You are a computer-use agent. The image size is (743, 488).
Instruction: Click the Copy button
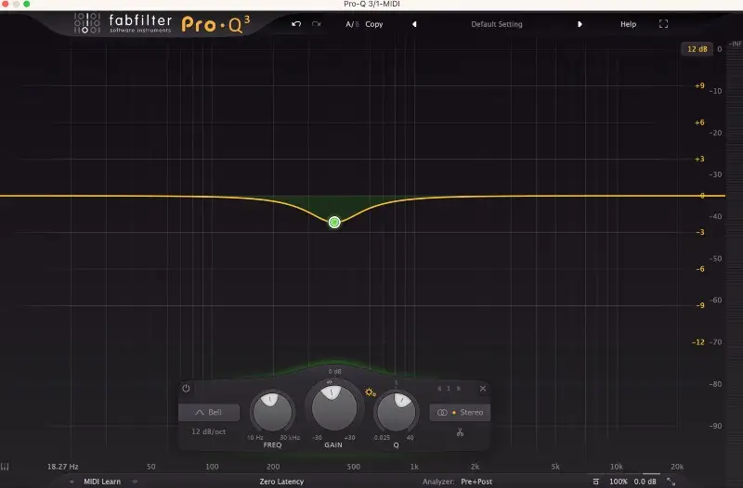click(x=374, y=24)
